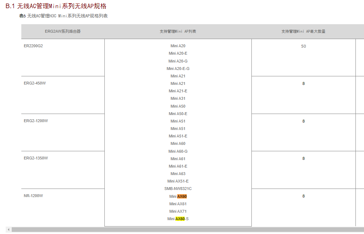
Task: Click the NR-1200W router row label
Action: (33, 196)
